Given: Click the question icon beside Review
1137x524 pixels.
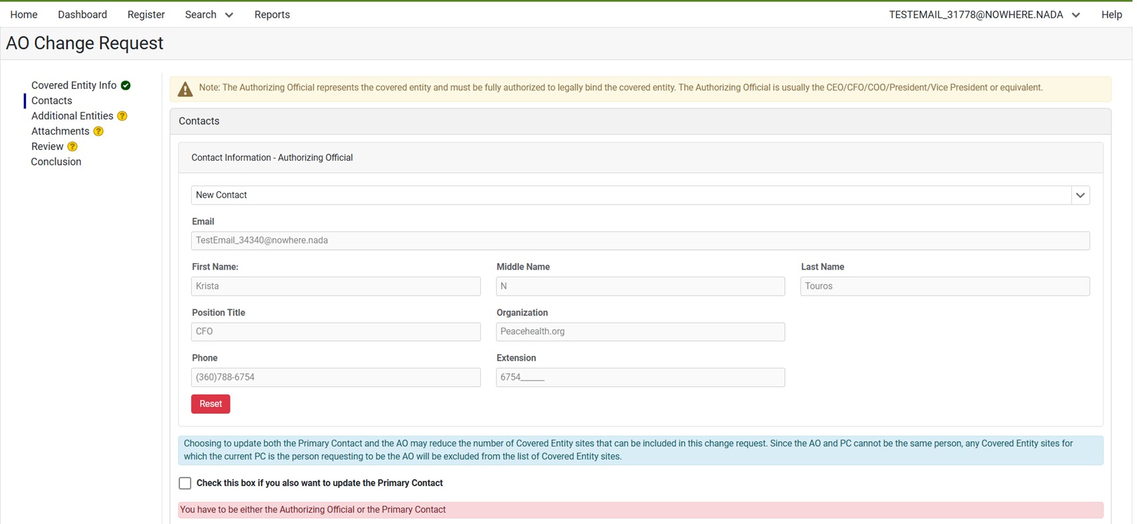Looking at the screenshot, I should [72, 147].
